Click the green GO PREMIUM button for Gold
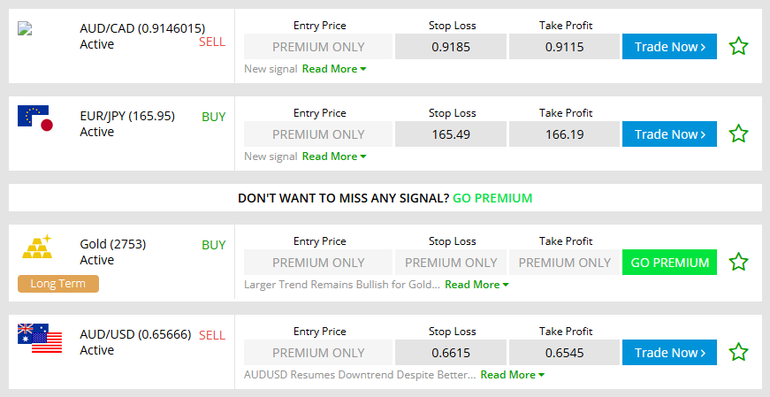The height and width of the screenshot is (397, 770). click(669, 263)
